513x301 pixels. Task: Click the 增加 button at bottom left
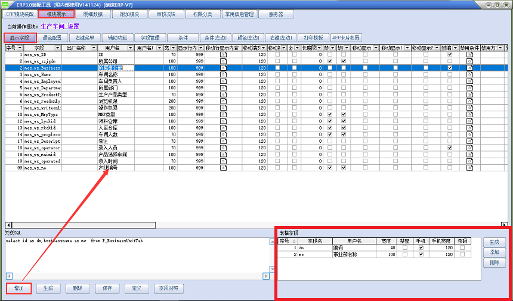pos(19,289)
